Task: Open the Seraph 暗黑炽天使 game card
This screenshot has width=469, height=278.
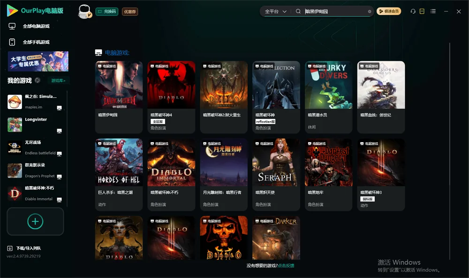Action: pyautogui.click(x=276, y=175)
